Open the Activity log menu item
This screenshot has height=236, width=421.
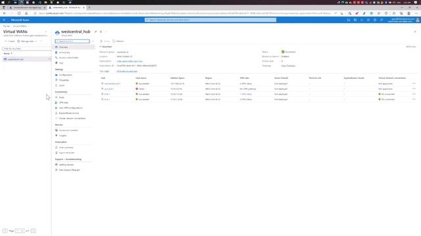64,52
